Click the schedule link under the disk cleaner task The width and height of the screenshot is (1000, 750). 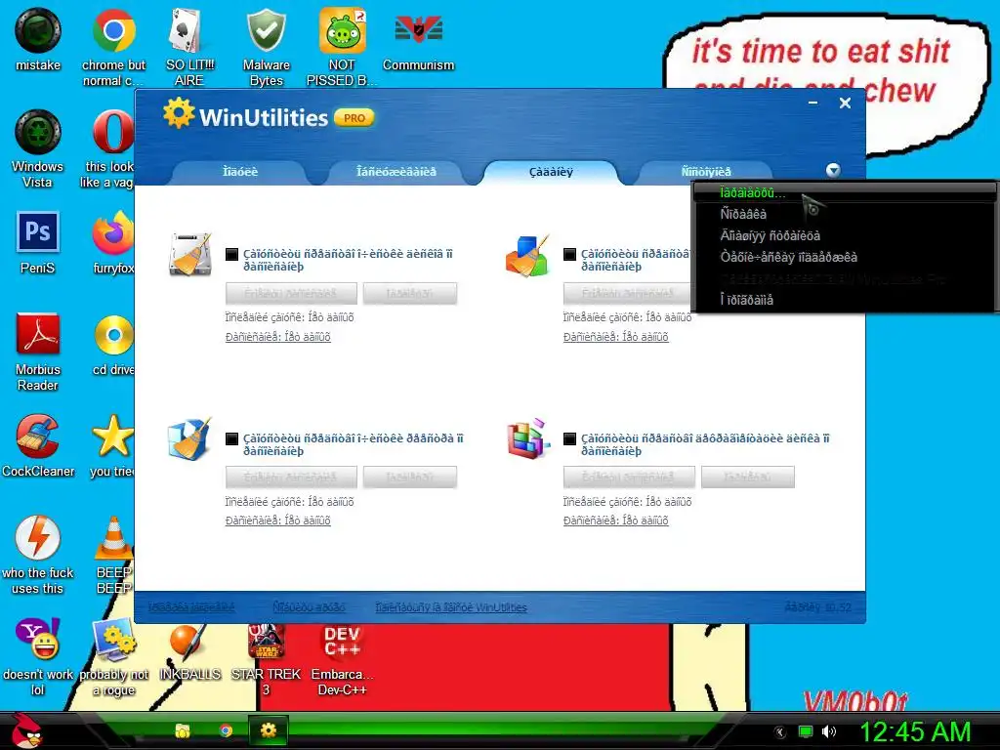pos(278,337)
